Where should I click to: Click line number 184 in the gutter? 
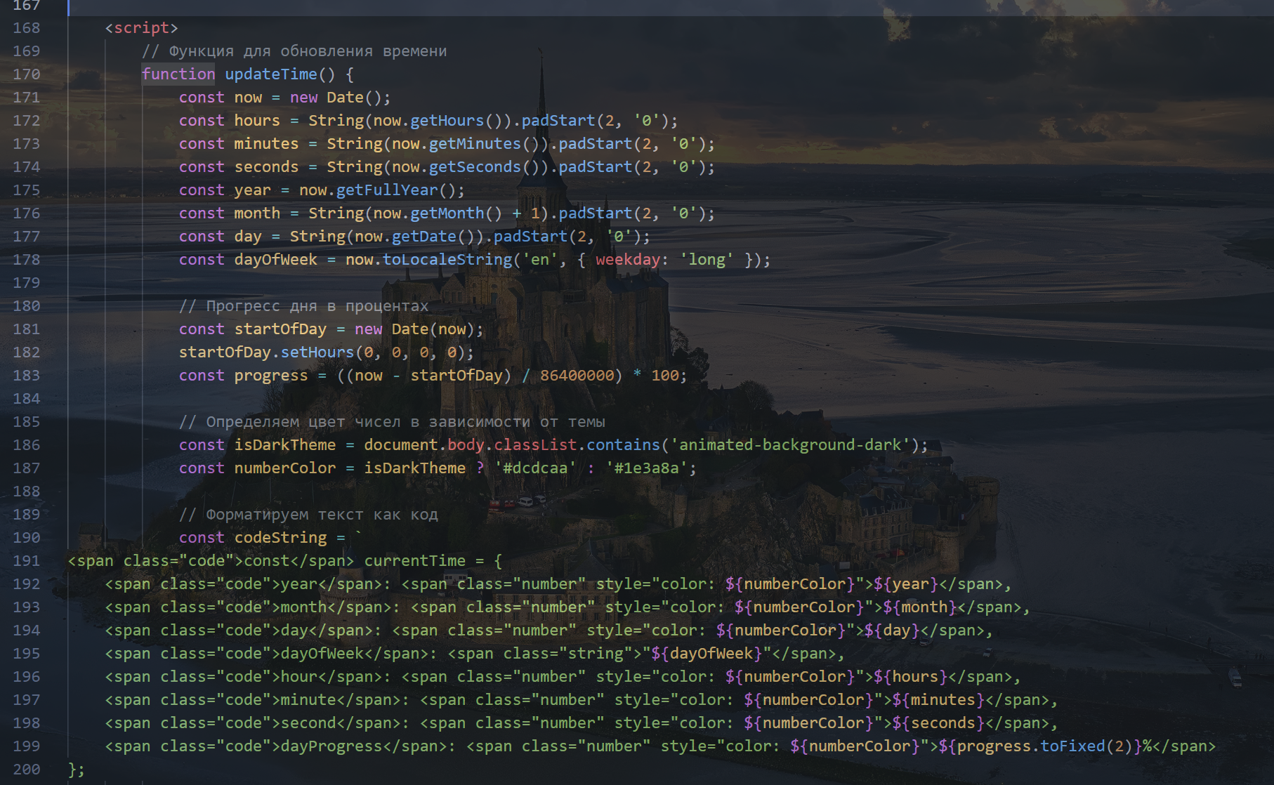click(x=27, y=399)
